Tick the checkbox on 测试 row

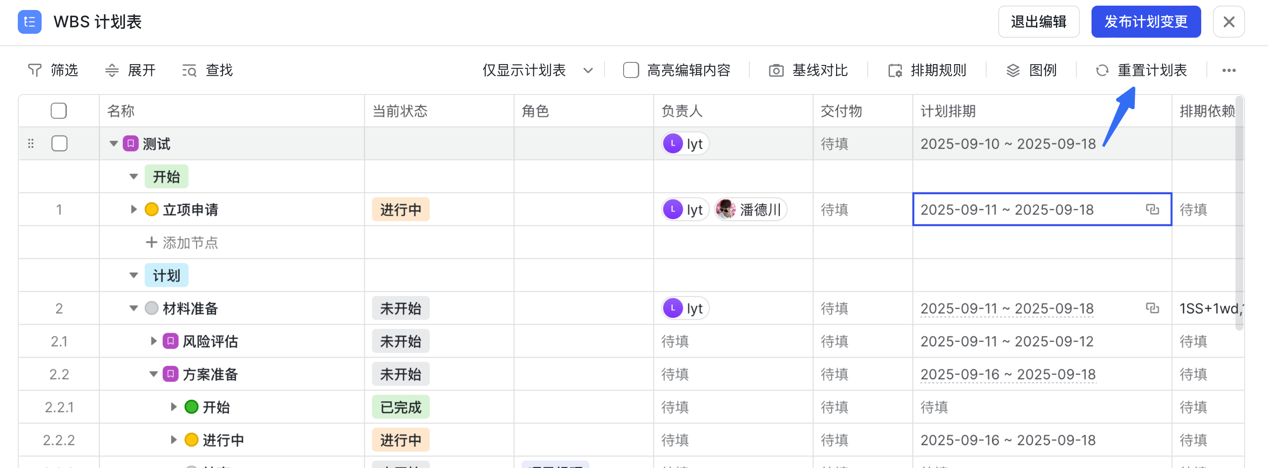tap(59, 144)
